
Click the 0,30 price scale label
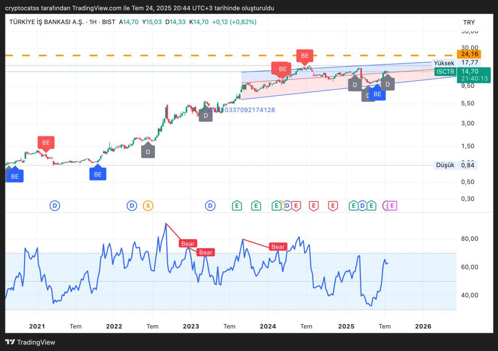[x=468, y=199]
